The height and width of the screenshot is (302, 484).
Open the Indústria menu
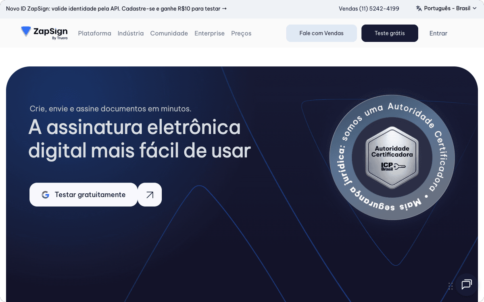tap(131, 33)
